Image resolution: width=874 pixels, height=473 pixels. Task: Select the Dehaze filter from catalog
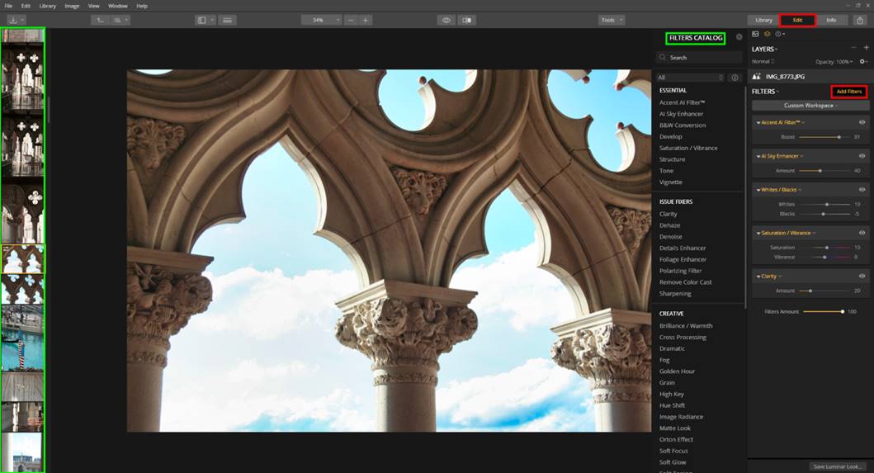669,225
